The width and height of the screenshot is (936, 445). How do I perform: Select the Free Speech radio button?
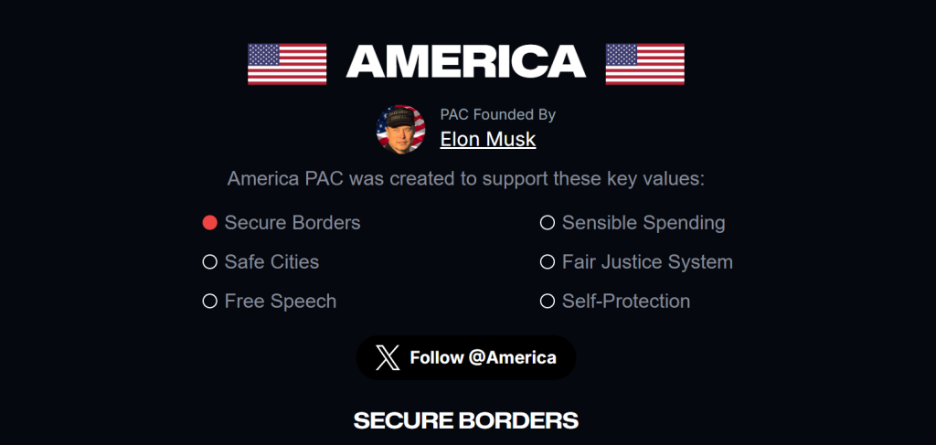[209, 302]
